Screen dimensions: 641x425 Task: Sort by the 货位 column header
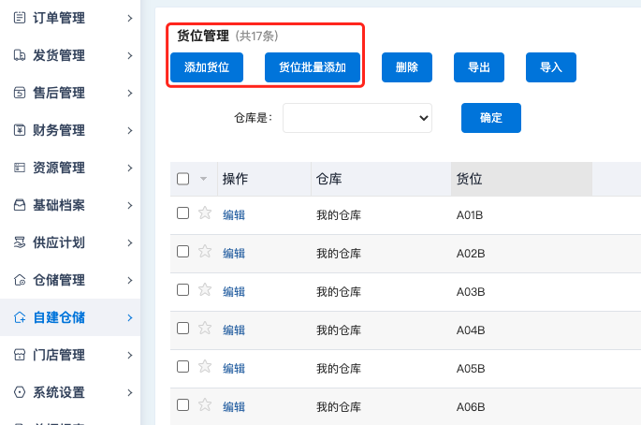click(x=521, y=179)
